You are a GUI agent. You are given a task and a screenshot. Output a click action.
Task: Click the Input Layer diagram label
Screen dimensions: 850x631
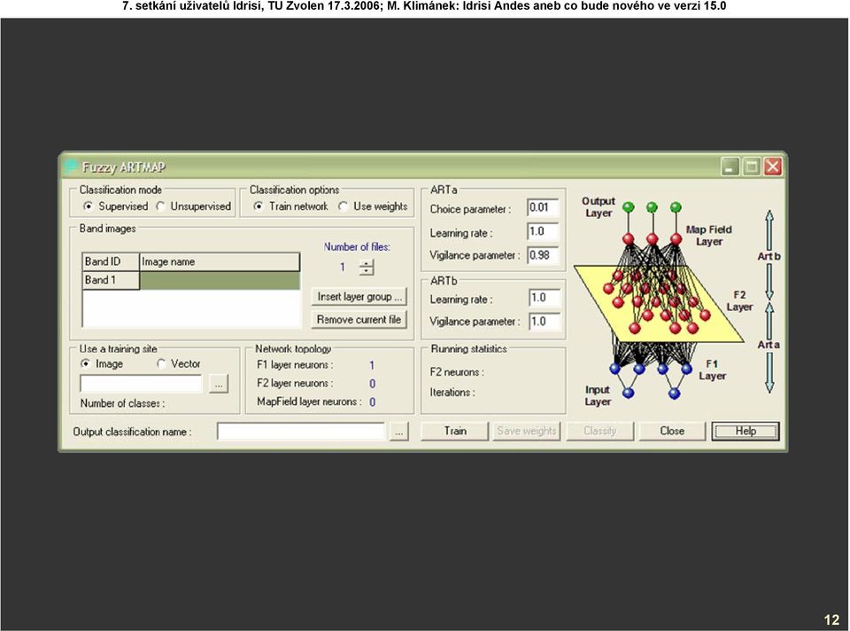point(598,395)
